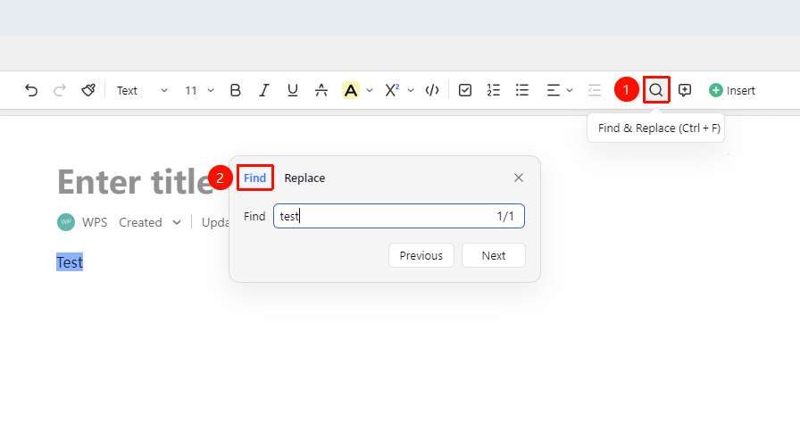
Task: Expand the Created dropdown chevron
Action: (177, 222)
